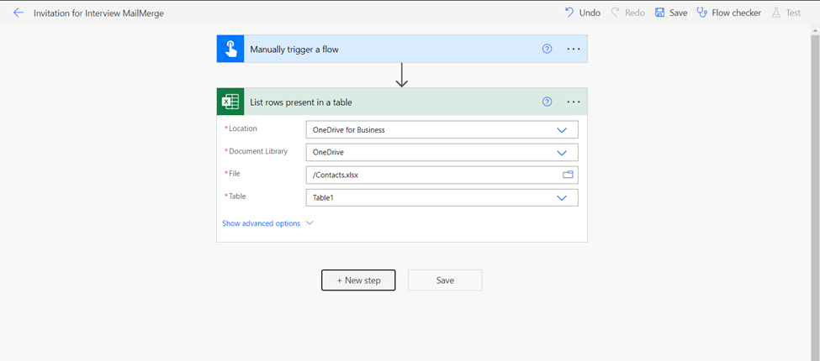
Task: Click the Excel icon on the List rows step
Action: 230,102
